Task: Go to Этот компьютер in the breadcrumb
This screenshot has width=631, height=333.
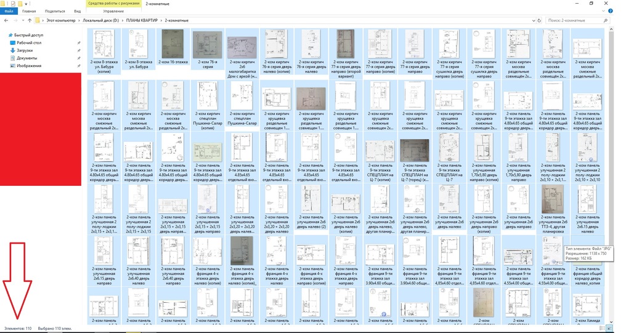Action: point(60,20)
